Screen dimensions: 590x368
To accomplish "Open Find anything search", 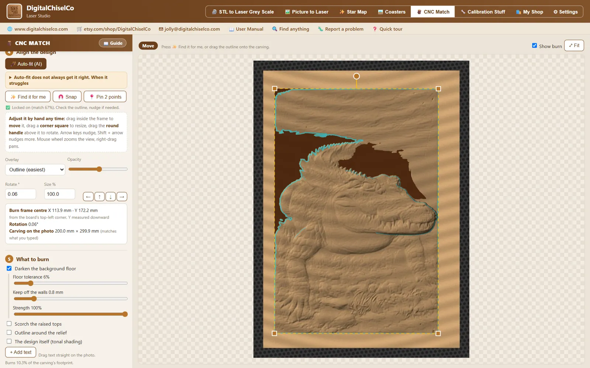I will click(x=291, y=29).
